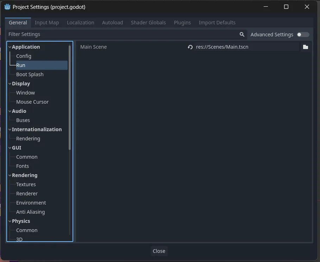Select Common under Physics
The height and width of the screenshot is (262, 320).
[x=27, y=230]
